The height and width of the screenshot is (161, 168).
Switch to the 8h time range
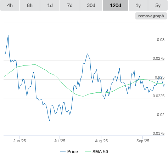pyautogui.click(x=30, y=5)
